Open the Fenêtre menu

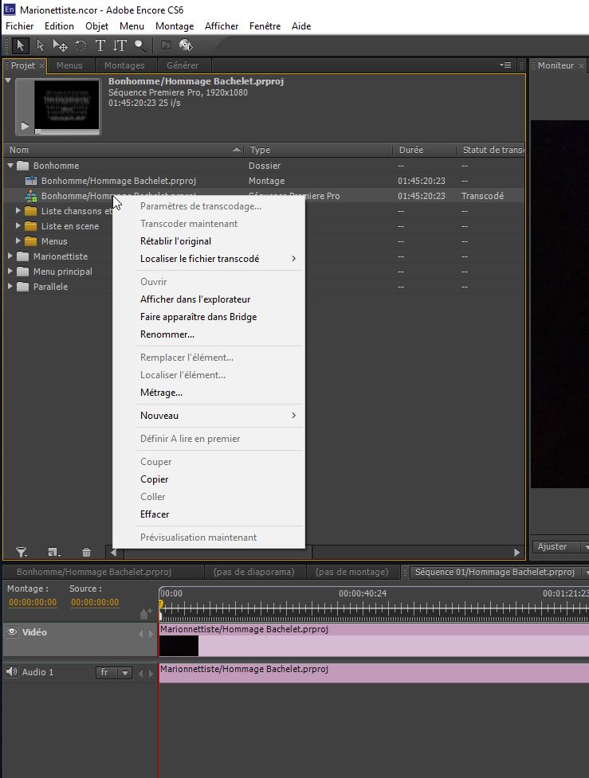(265, 26)
